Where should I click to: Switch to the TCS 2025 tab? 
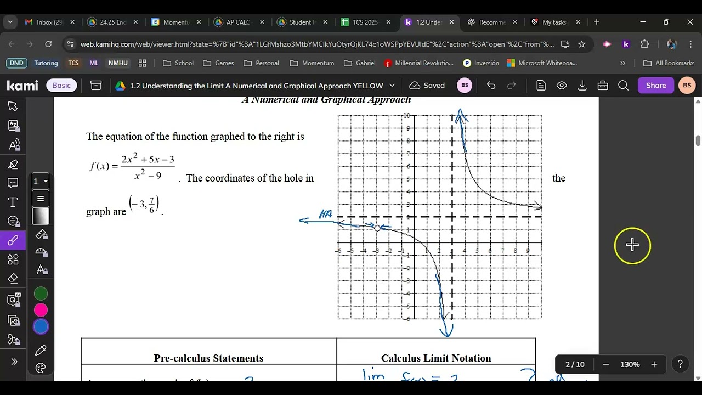pos(365,22)
